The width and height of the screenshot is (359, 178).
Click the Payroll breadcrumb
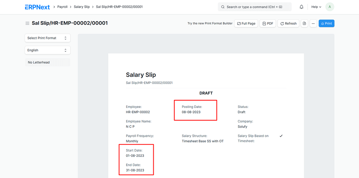coord(62,7)
